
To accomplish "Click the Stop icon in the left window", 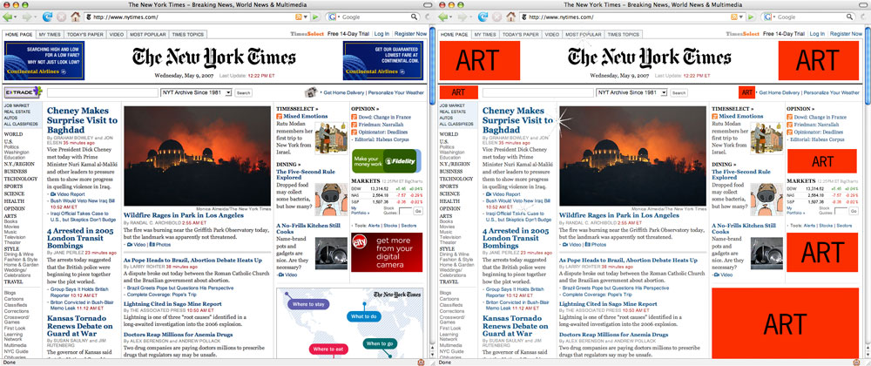I will click(x=61, y=17).
